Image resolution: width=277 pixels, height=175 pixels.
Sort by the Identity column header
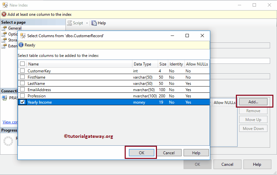176,64
